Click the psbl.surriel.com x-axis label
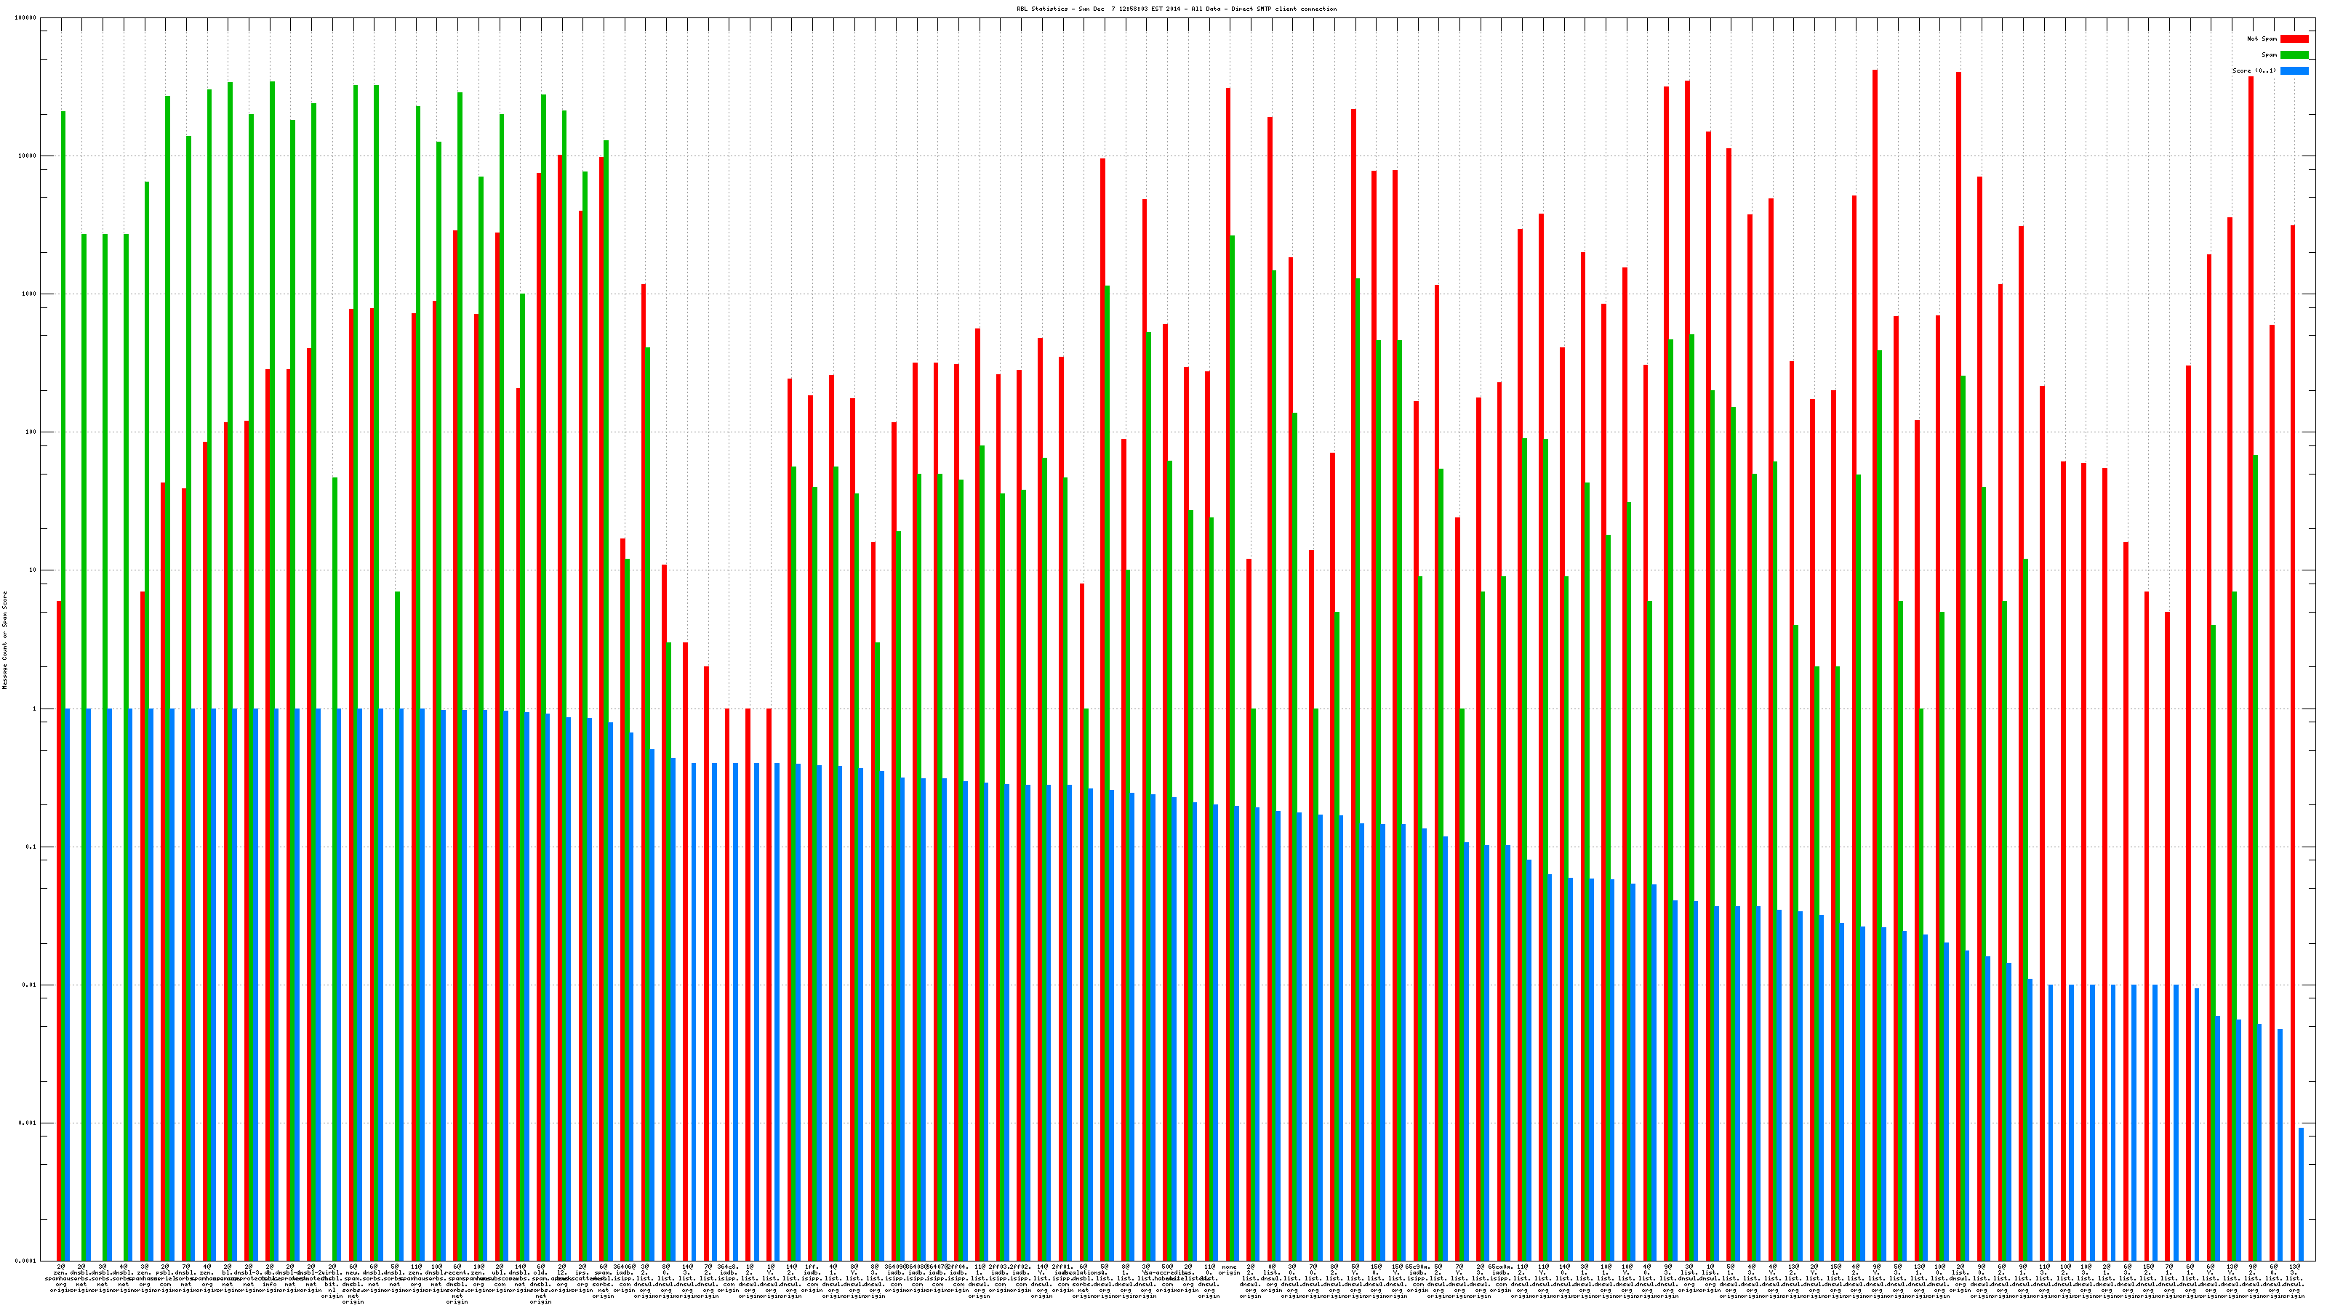The height and width of the screenshot is (1308, 2327). click(165, 1278)
